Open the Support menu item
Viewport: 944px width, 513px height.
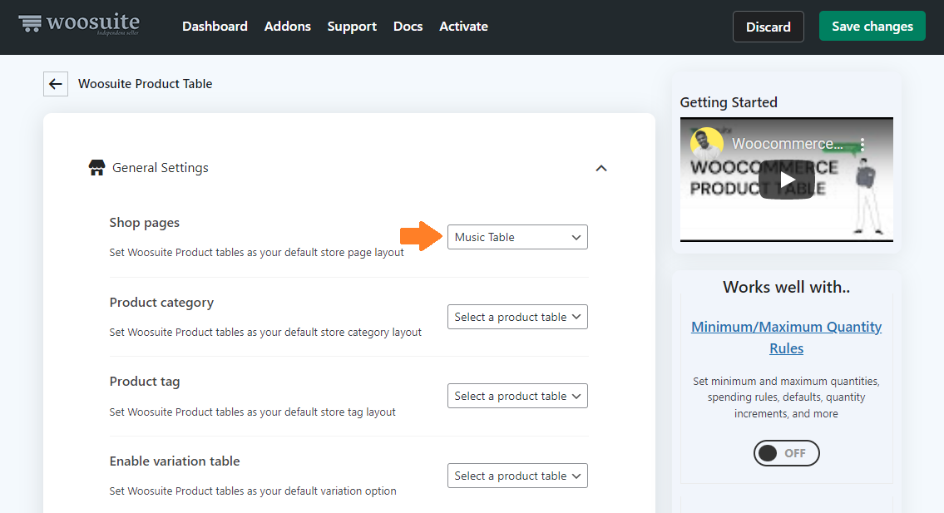coord(352,27)
